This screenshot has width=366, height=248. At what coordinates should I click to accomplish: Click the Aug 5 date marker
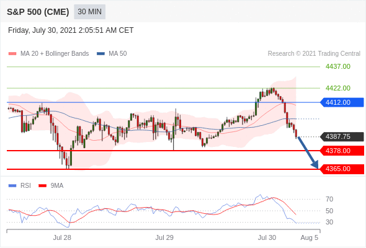click(x=310, y=237)
